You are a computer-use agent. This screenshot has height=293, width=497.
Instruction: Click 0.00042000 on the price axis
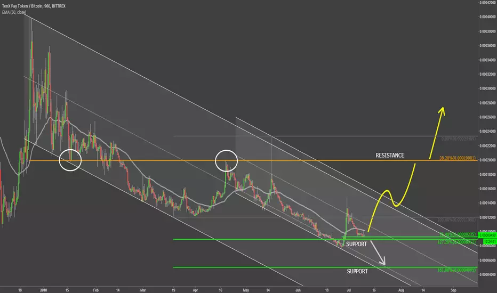coord(487,3)
